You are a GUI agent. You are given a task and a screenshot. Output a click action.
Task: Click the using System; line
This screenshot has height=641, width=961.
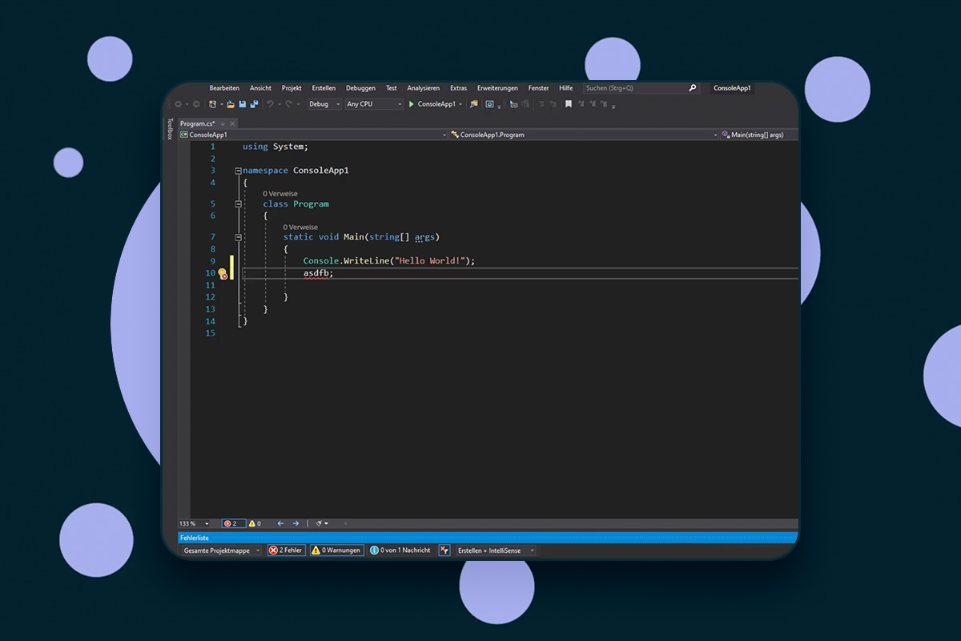click(275, 147)
